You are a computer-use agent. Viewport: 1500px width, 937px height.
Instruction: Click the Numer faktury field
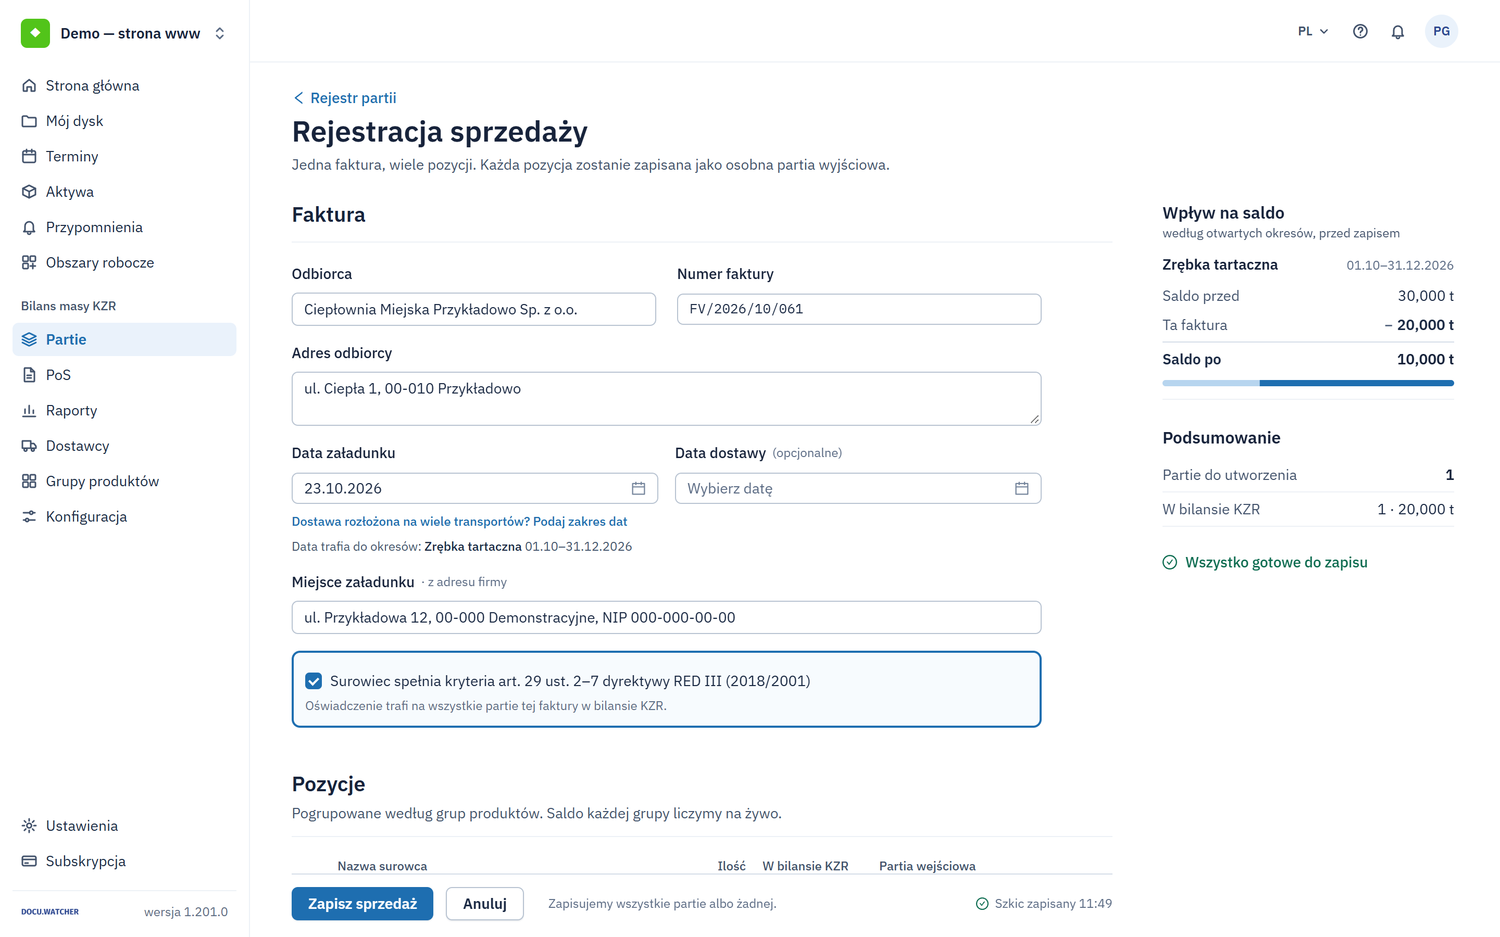coord(858,309)
